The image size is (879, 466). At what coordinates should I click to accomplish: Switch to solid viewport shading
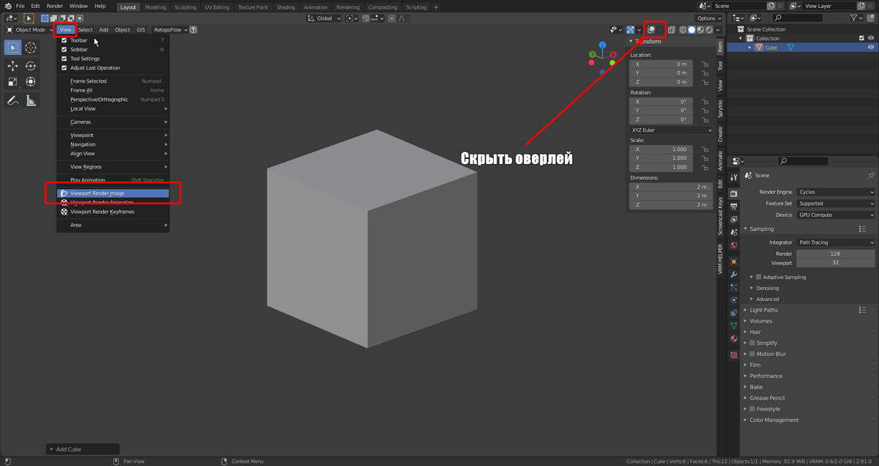coord(691,30)
